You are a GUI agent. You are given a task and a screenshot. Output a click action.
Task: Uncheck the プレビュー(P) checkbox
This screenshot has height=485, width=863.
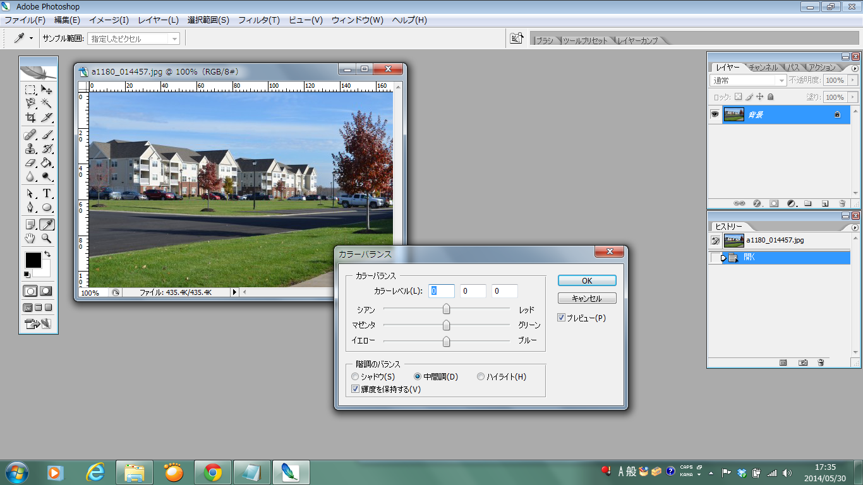[x=561, y=318]
